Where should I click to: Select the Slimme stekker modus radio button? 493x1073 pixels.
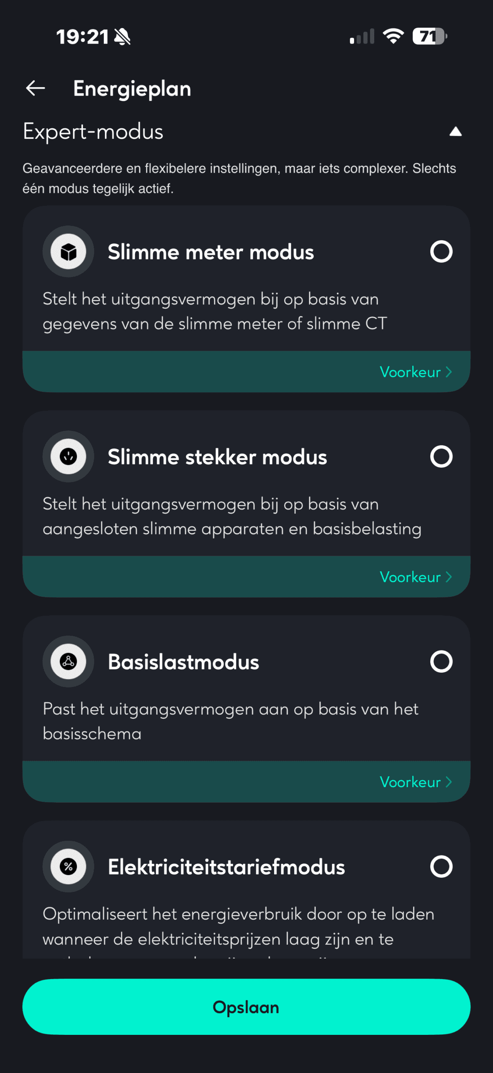click(x=441, y=456)
